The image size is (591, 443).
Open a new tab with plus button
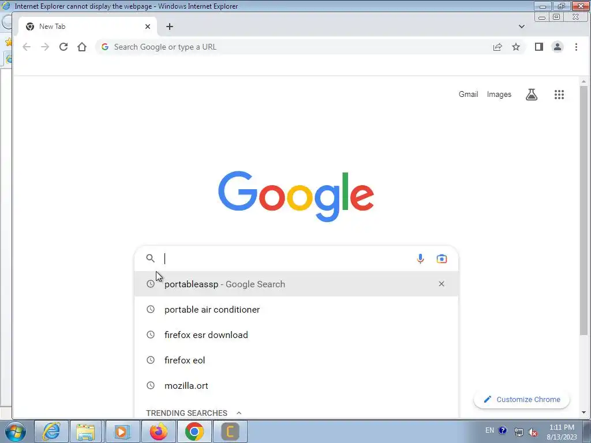pyautogui.click(x=170, y=27)
